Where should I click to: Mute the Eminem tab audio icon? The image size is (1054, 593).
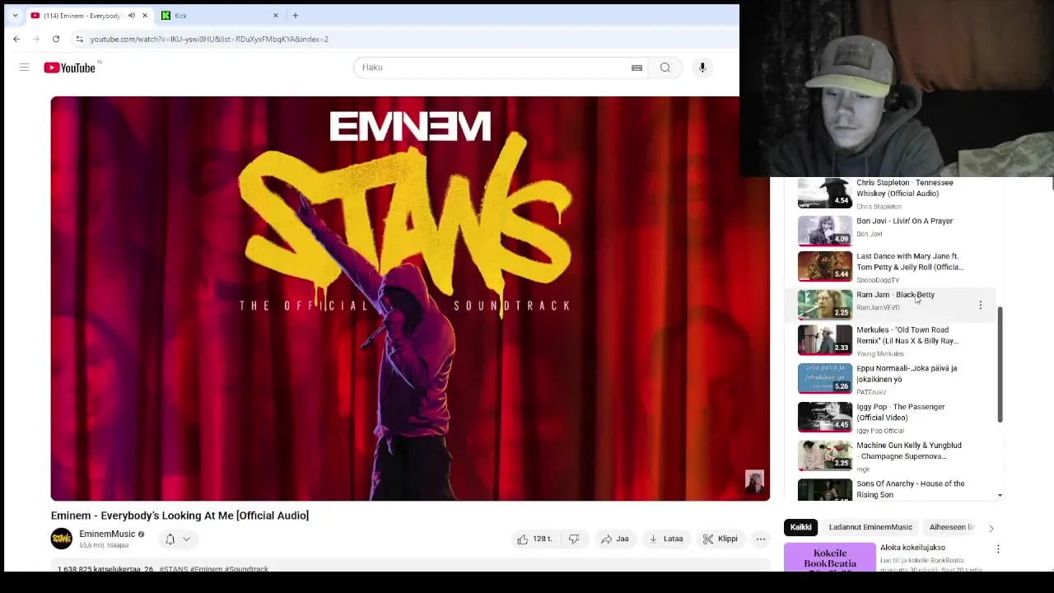pos(131,16)
